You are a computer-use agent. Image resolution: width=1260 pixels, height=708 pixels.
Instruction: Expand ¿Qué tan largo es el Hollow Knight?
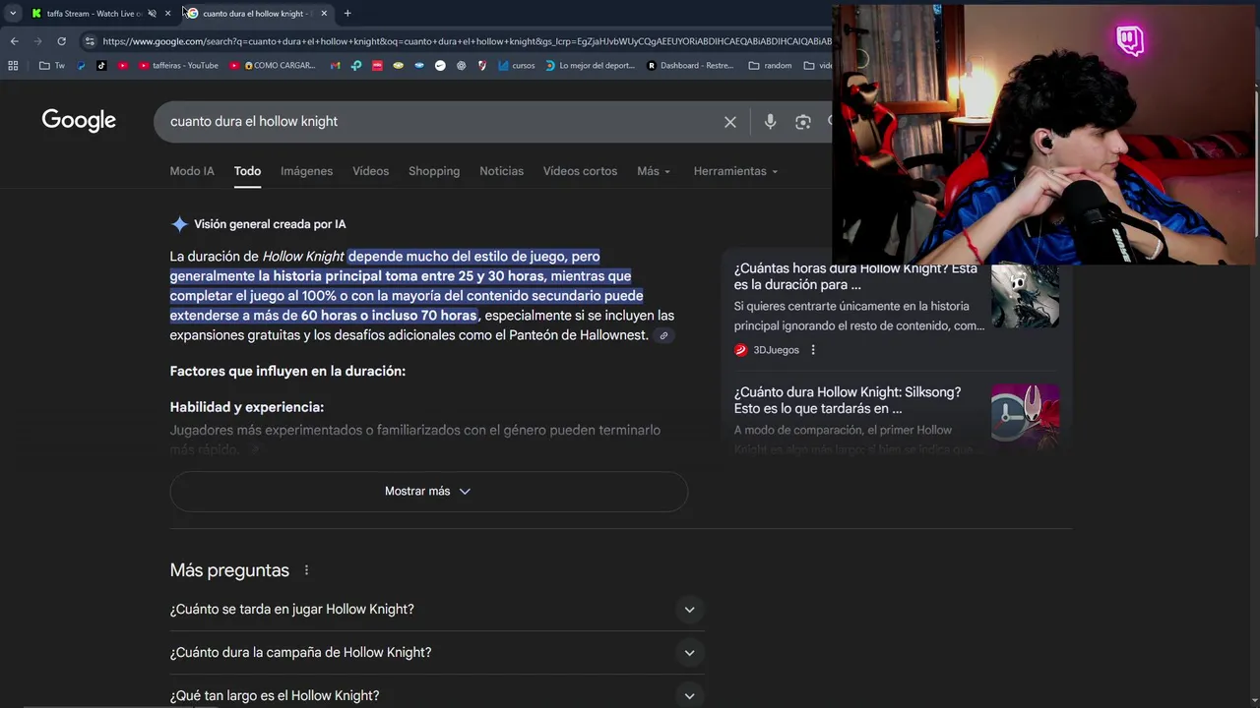tap(436, 695)
